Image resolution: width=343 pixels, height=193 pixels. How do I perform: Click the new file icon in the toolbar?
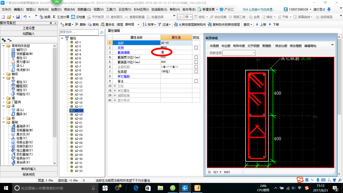(x=3, y=17)
